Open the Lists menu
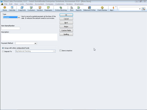 (x=22, y=4)
